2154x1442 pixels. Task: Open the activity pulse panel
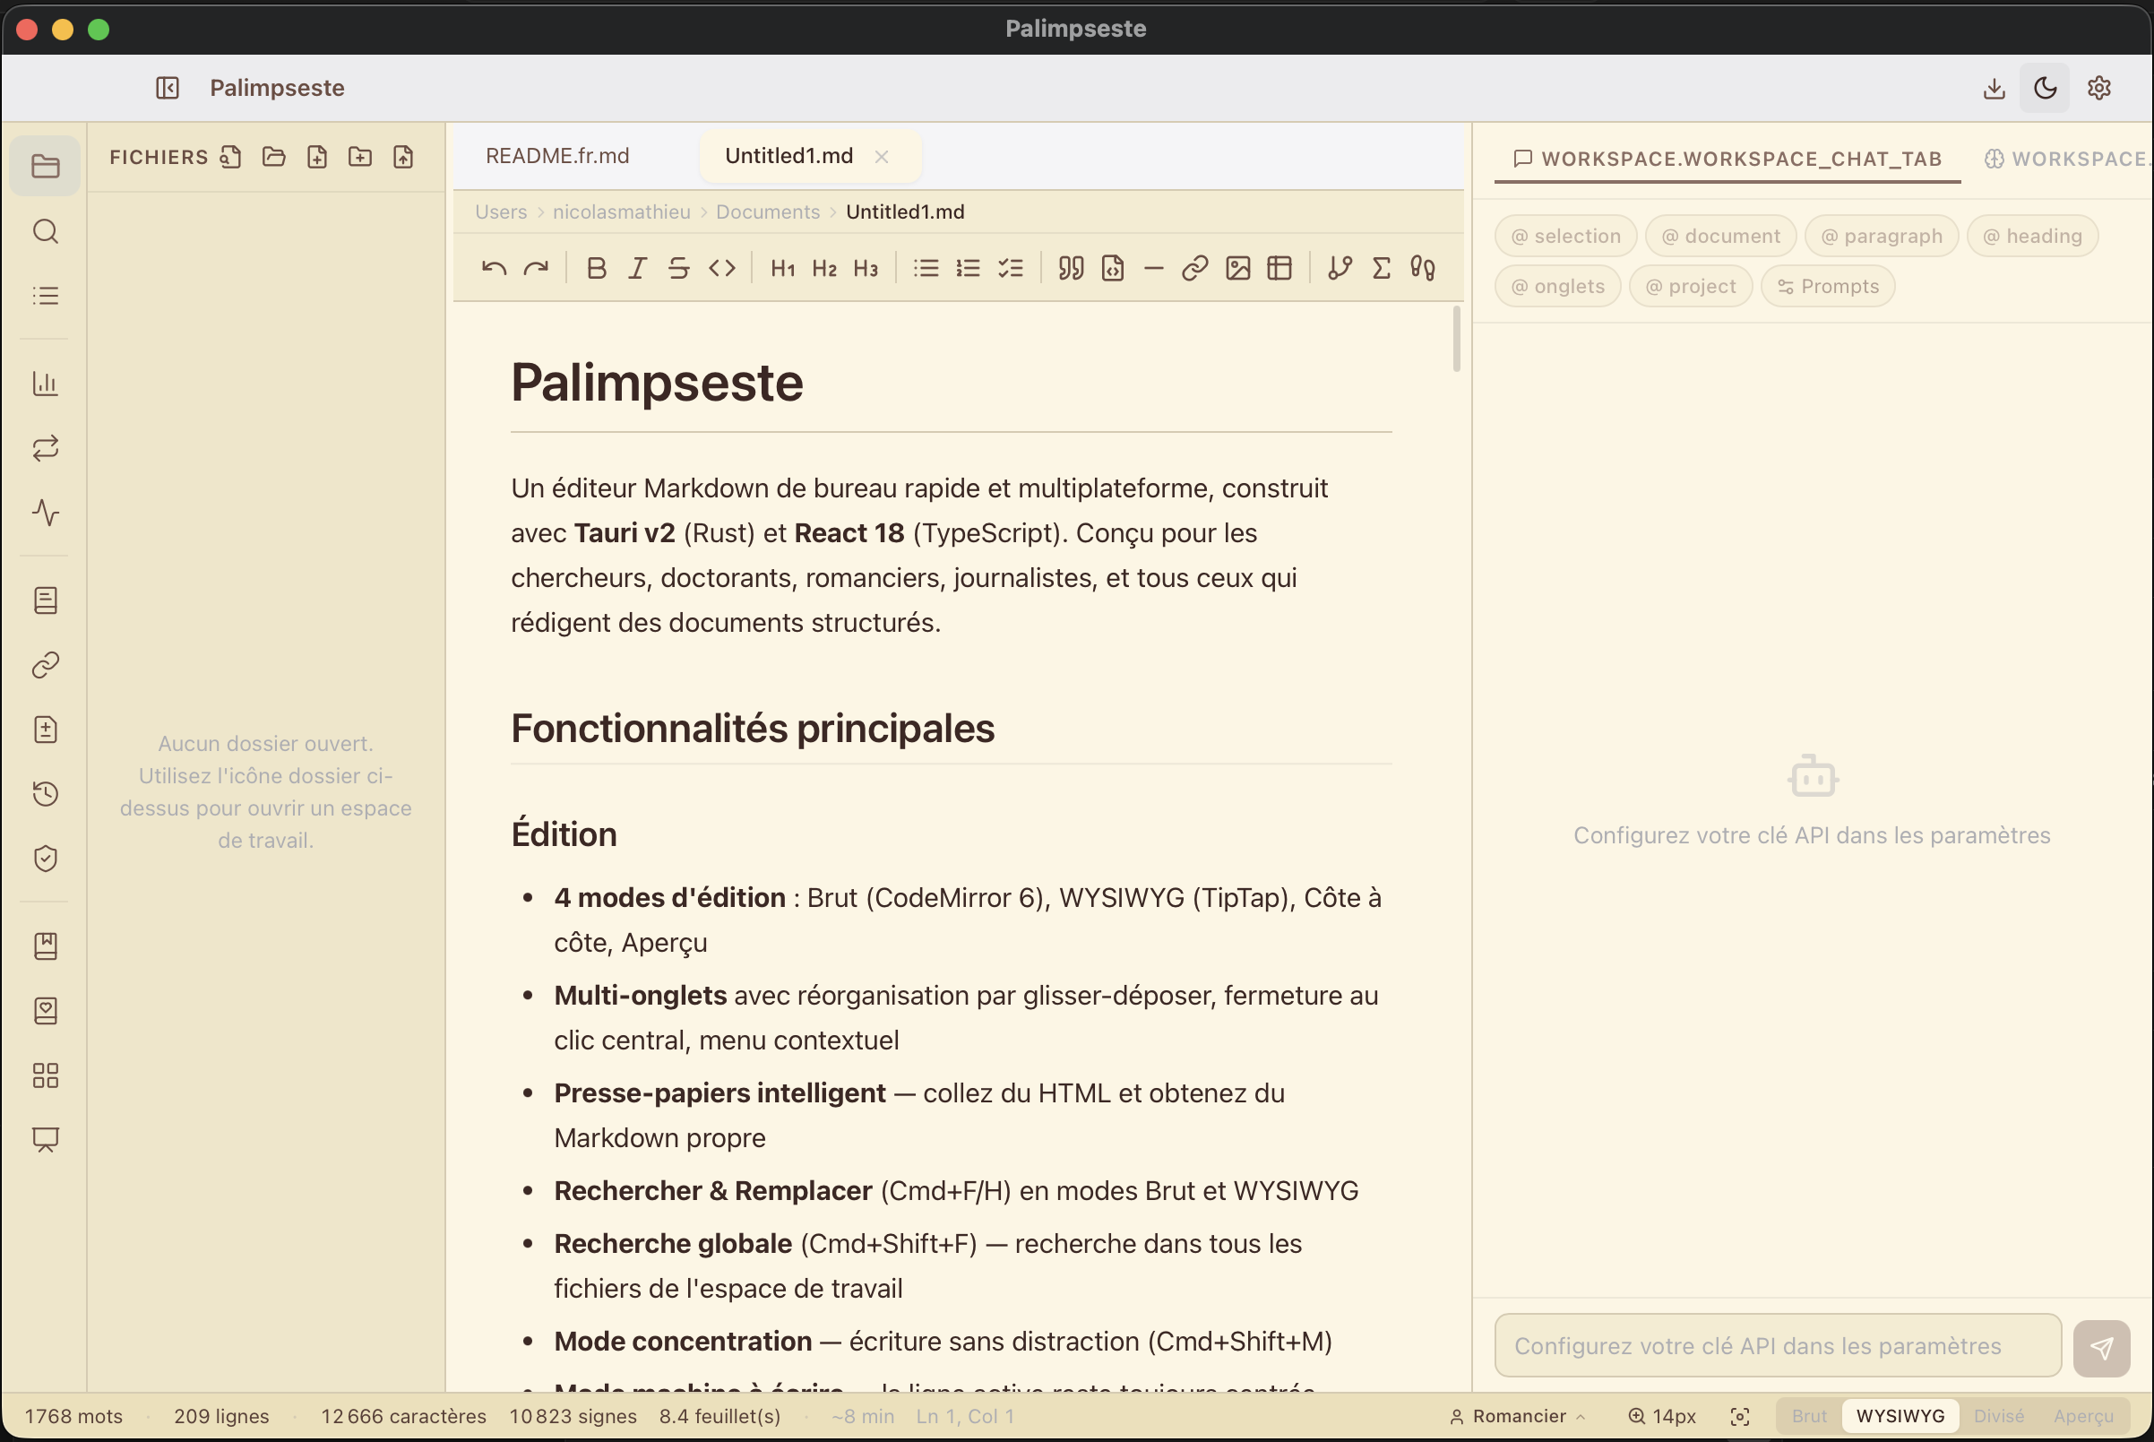click(x=45, y=513)
